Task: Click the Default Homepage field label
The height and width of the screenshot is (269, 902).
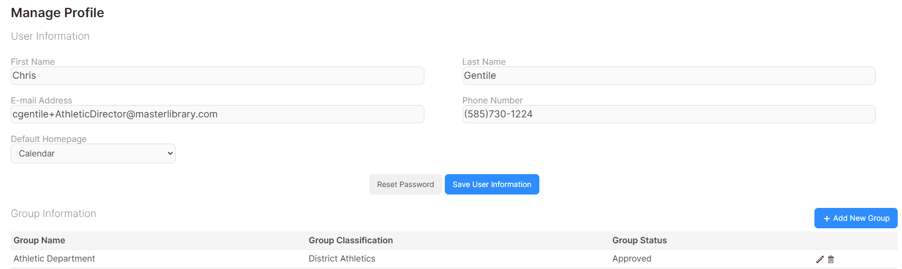Action: click(49, 139)
